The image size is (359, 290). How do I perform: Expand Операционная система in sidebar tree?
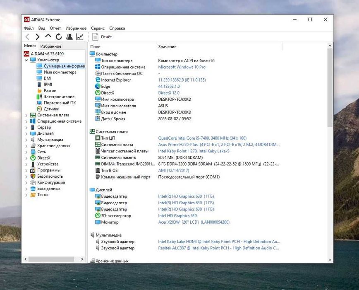26,121
